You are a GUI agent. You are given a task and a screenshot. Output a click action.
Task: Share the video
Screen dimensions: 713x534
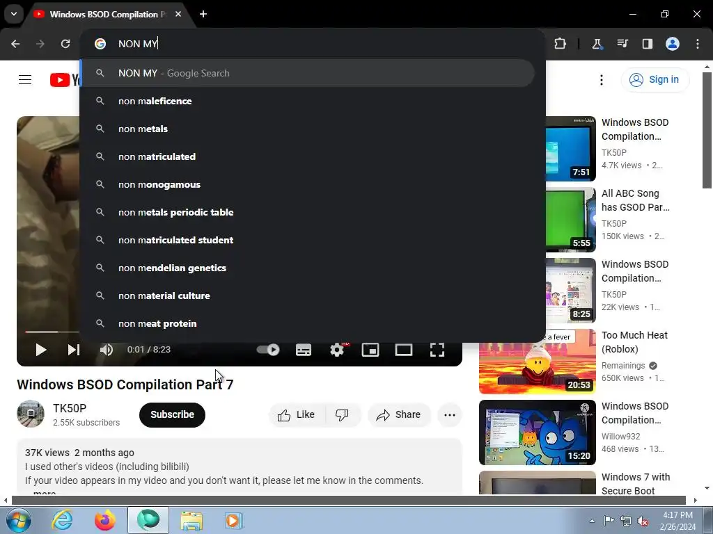[x=399, y=414]
